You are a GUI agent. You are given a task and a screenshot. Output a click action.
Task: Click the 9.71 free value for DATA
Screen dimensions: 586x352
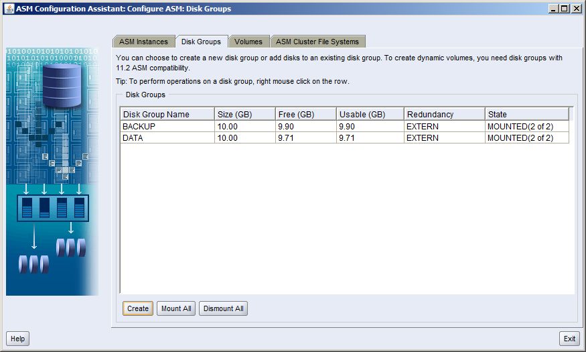coord(305,137)
